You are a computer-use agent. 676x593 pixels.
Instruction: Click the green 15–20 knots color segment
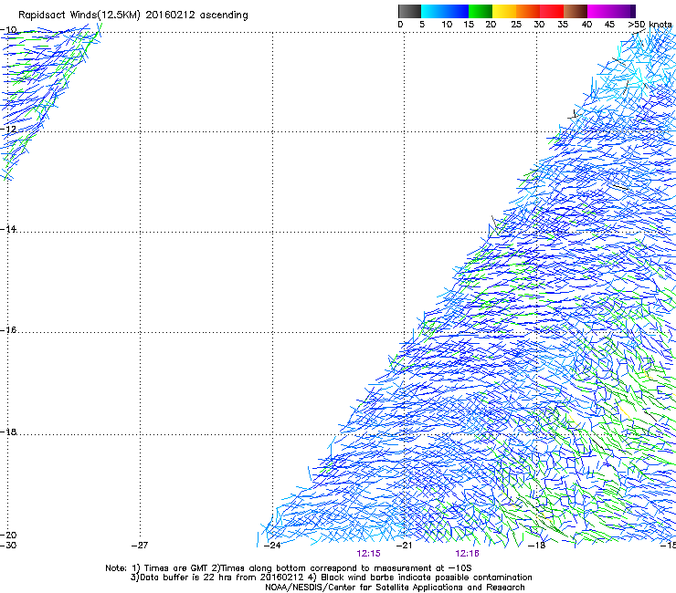481,11
